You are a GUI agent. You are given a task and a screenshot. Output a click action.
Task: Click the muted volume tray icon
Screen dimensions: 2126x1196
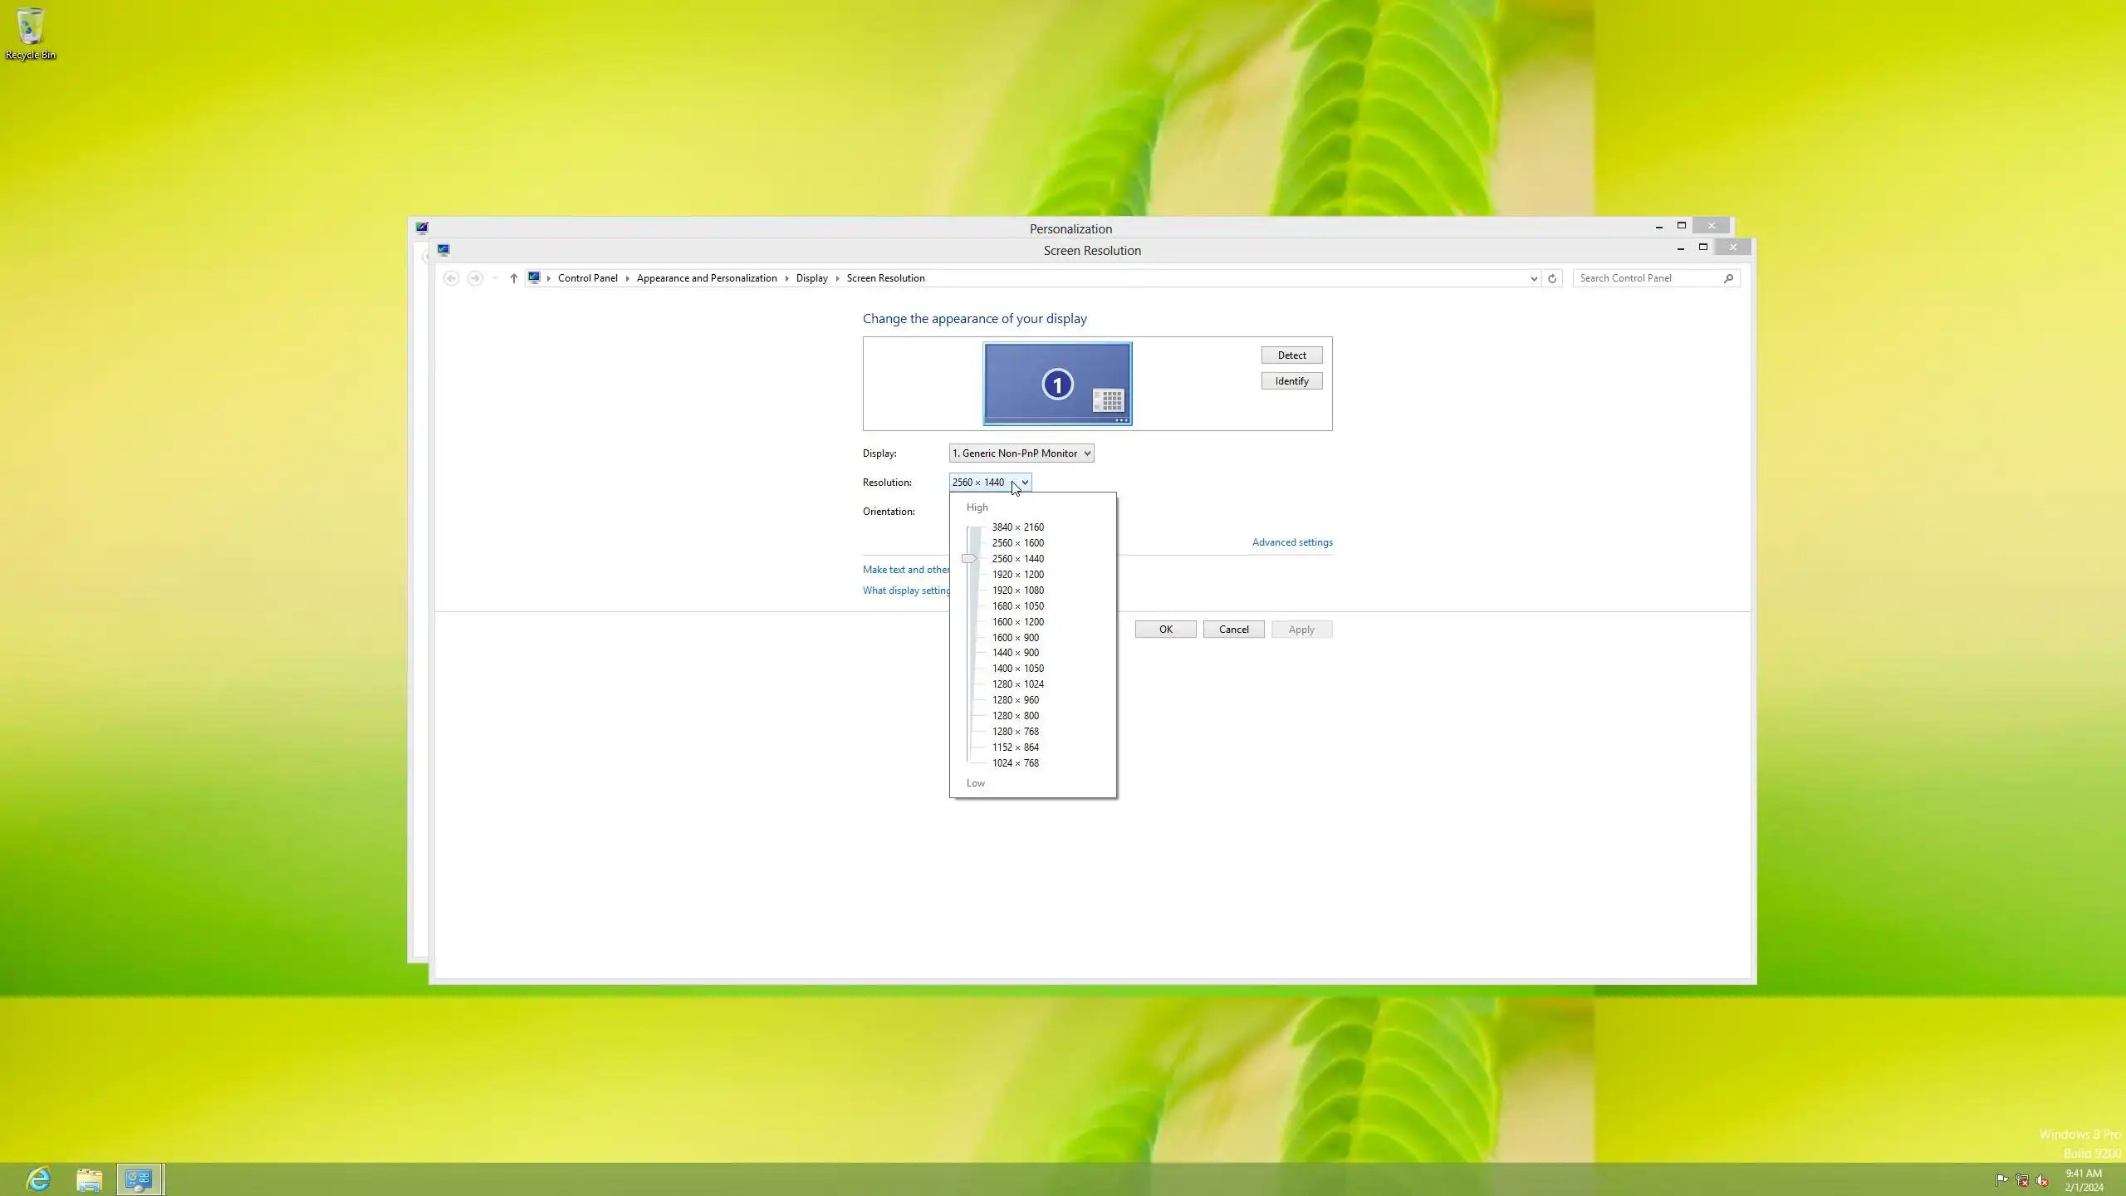[2042, 1180]
